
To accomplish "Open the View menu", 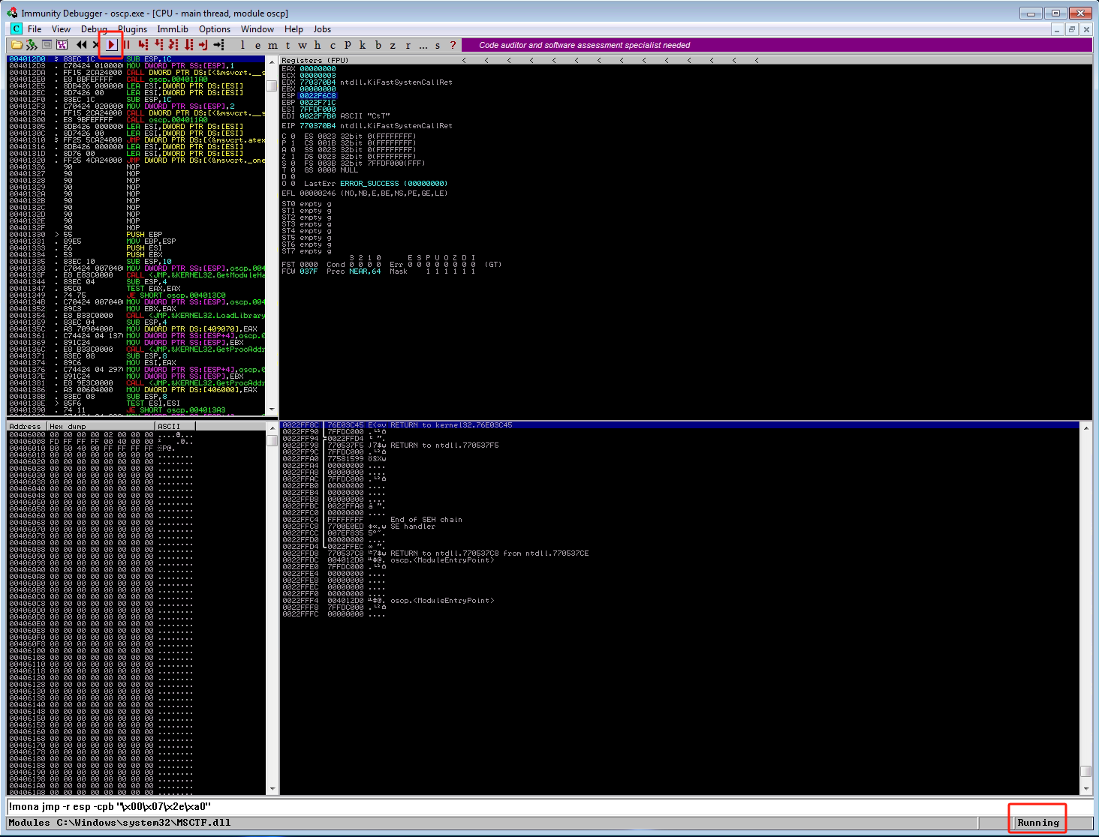I will [x=61, y=29].
